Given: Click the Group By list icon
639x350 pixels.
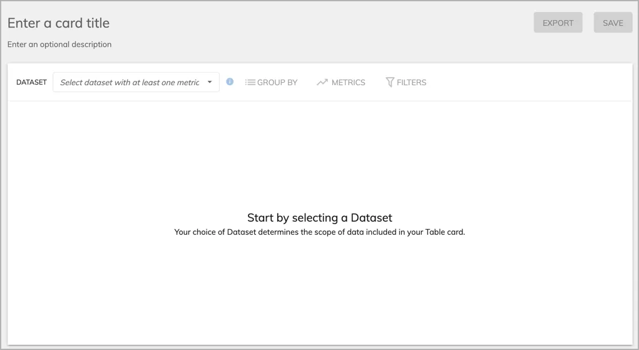Looking at the screenshot, I should click(x=250, y=83).
